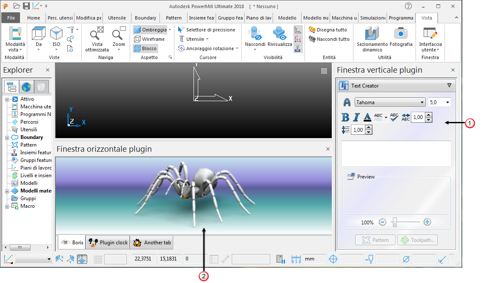
Task: Switch to the Boris plugin tab
Action: click(x=72, y=242)
